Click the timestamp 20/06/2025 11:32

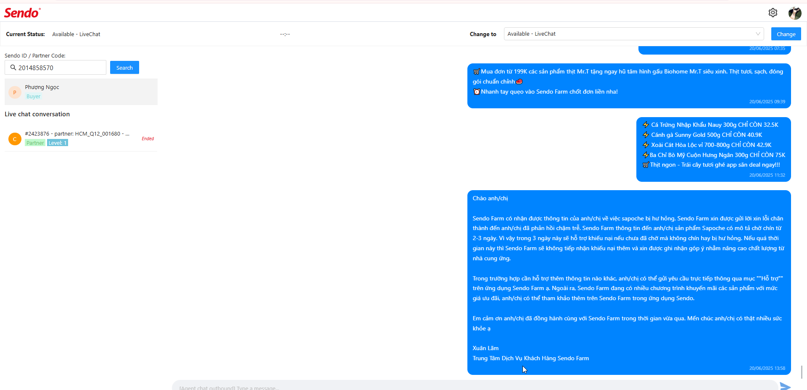pos(767,175)
